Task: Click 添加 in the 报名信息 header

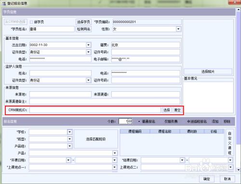Action: (215, 122)
